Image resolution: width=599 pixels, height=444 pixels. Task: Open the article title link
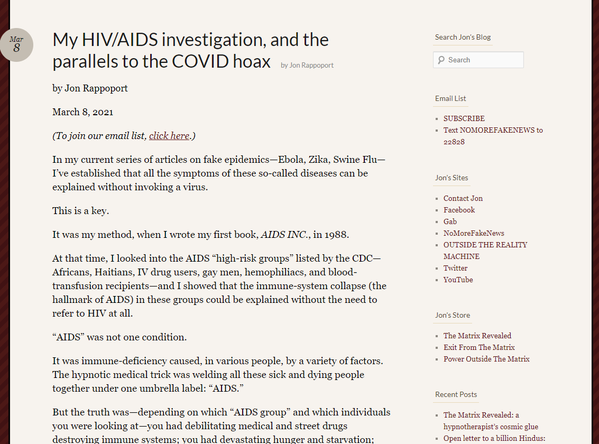[190, 50]
